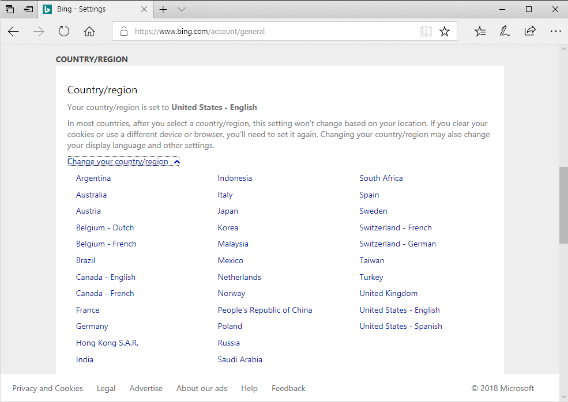
Task: Choose Canada - French
Action: [105, 294]
